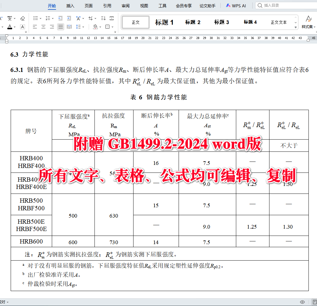This screenshot has height=306, width=317.
Task: Apply the 正文文本 style
Action: click(279, 22)
